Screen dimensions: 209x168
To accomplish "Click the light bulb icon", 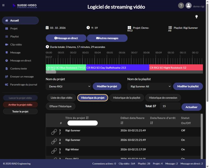I will (196, 17).
